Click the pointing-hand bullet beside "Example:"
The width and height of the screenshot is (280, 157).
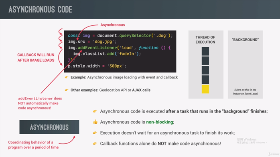tap(67, 77)
